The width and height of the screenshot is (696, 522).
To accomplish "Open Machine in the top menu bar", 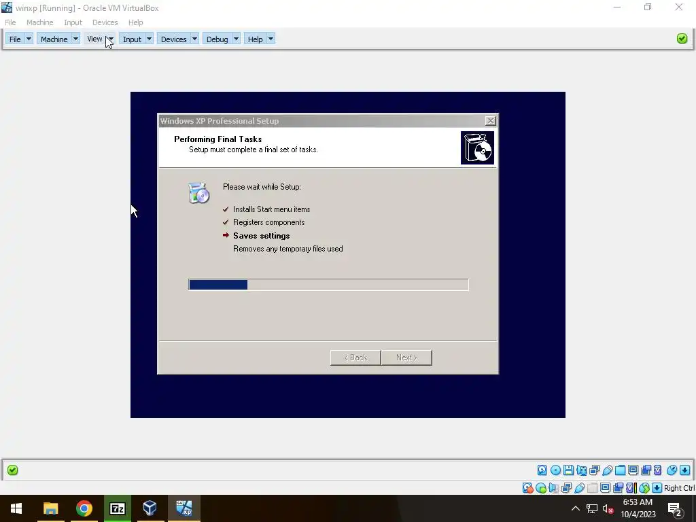I will [39, 22].
